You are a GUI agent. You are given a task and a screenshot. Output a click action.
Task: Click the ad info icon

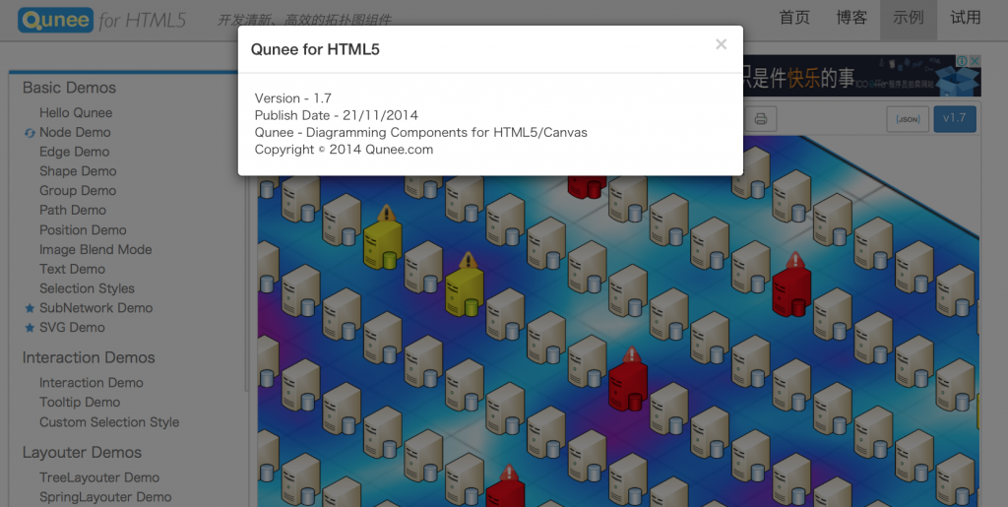click(x=962, y=61)
